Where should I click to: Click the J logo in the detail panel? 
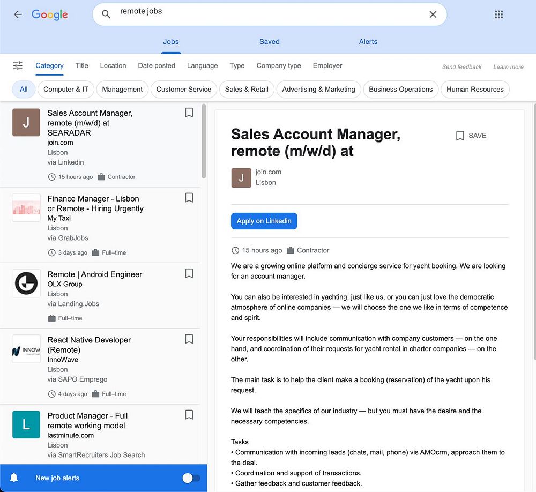(241, 178)
